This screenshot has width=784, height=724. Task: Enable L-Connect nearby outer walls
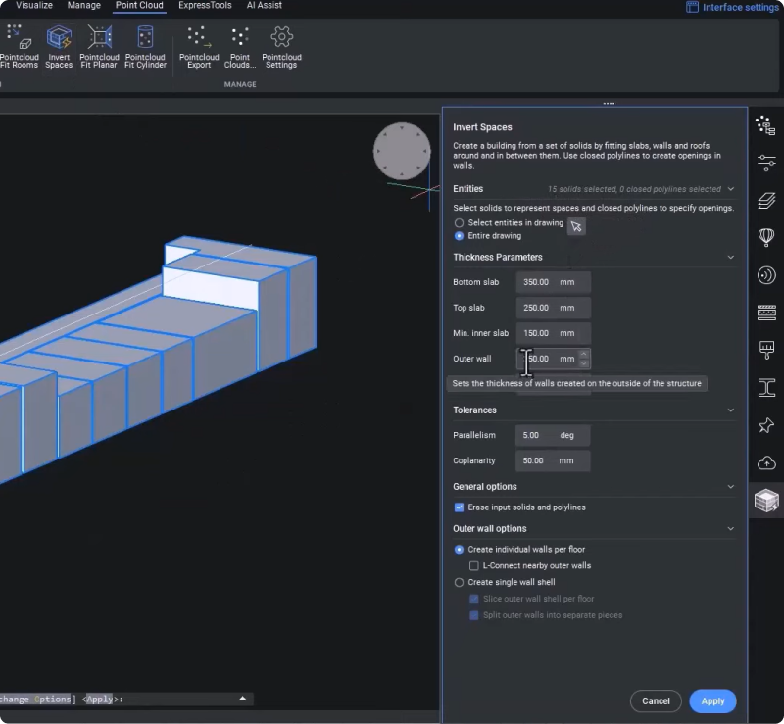[x=474, y=566]
